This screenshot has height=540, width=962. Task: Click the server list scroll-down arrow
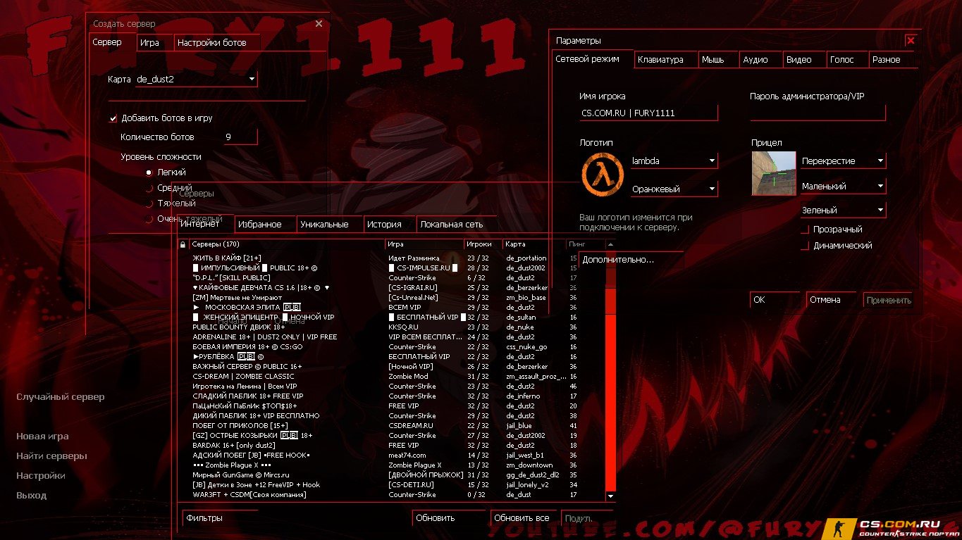[610, 496]
